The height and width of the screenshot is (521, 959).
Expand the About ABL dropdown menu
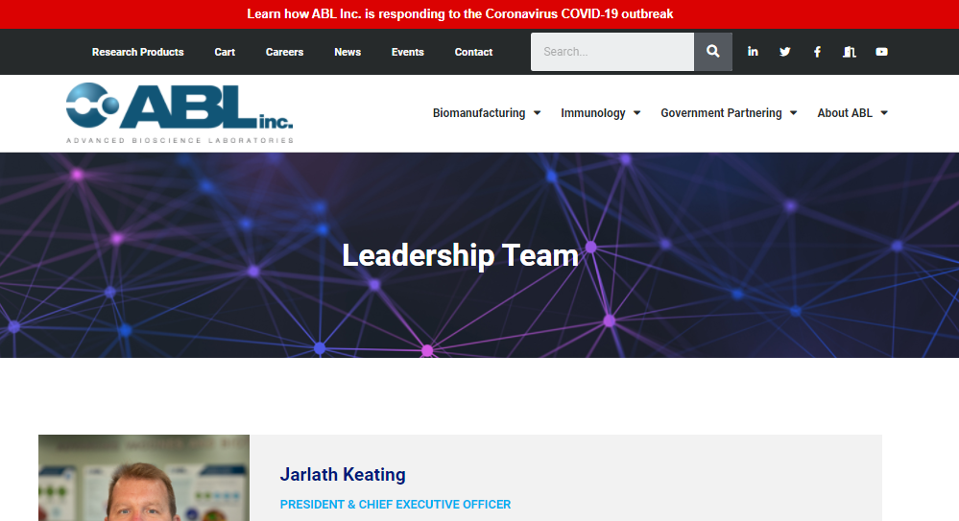[x=852, y=113]
